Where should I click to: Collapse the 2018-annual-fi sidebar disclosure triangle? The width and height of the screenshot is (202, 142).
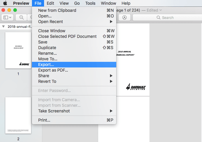click(3, 26)
